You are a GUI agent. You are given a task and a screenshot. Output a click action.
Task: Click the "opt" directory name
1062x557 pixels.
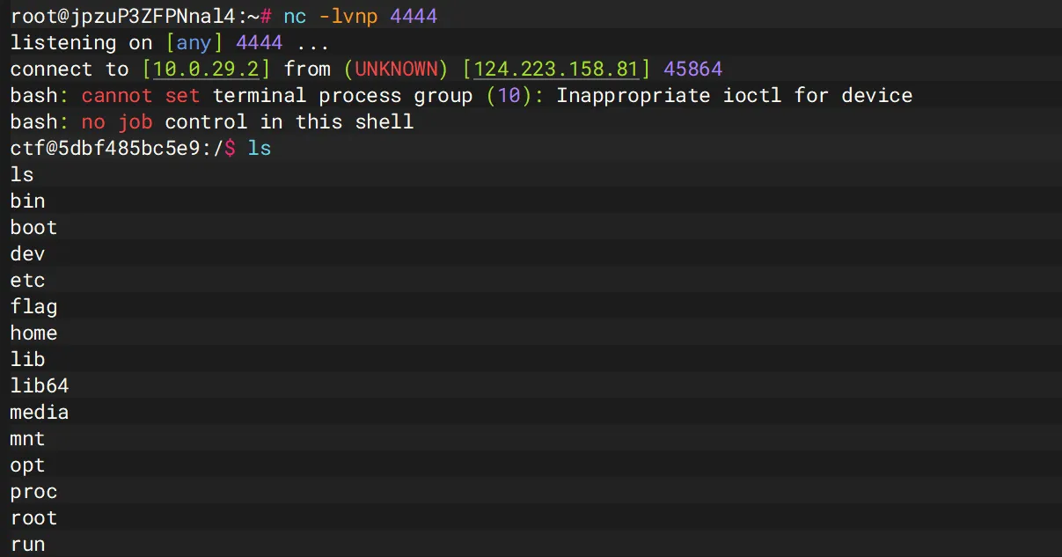tap(27, 465)
